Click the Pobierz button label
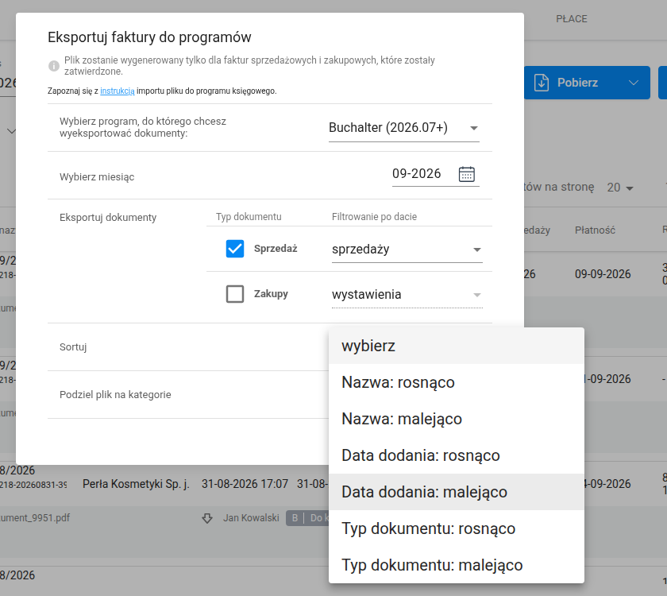667x596 pixels. [578, 83]
